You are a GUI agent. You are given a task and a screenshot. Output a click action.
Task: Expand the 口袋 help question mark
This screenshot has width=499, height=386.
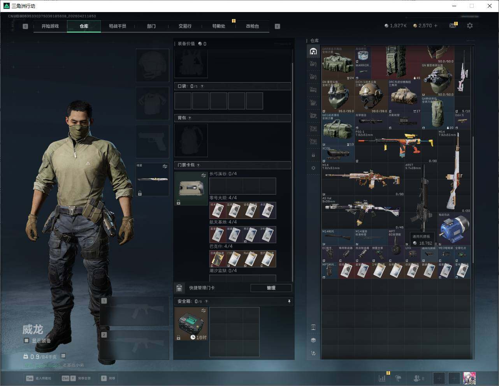[202, 86]
